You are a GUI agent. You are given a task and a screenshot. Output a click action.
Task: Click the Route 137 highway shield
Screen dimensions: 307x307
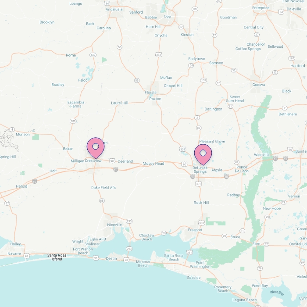click(x=93, y=55)
